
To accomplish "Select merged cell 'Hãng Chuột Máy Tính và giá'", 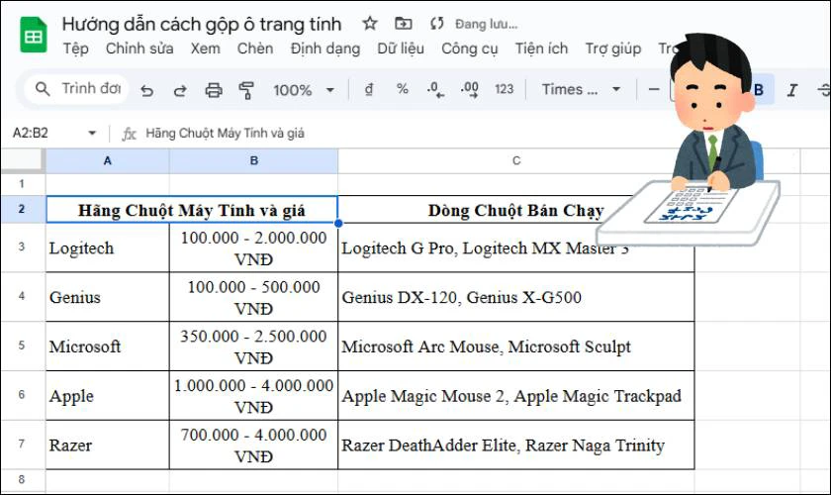I will (x=192, y=210).
